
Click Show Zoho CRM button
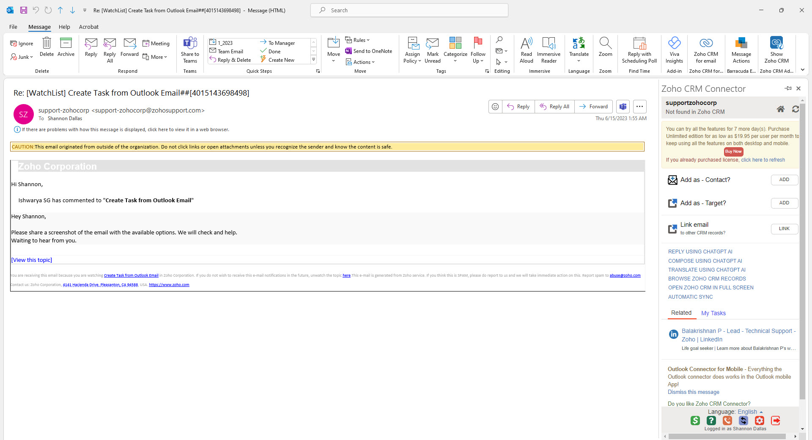point(776,50)
